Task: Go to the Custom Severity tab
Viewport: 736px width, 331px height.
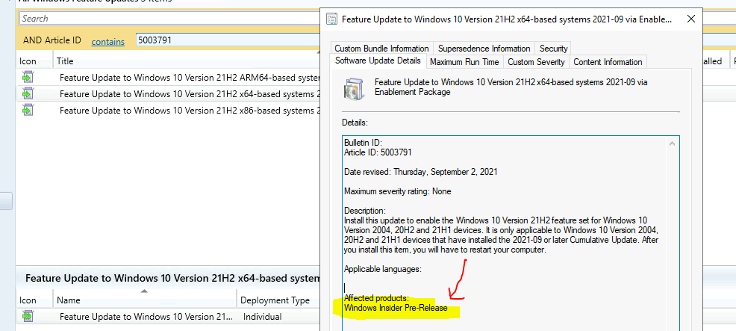Action: click(x=536, y=62)
